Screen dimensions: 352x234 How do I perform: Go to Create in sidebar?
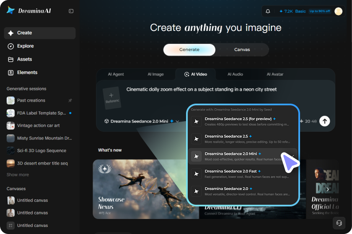pos(40,33)
